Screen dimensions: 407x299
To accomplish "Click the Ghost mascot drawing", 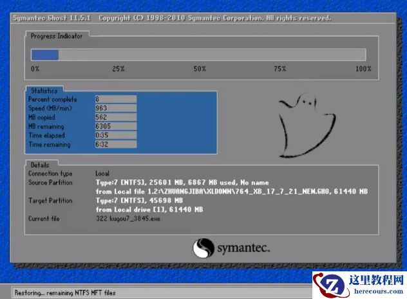I will tap(307, 125).
